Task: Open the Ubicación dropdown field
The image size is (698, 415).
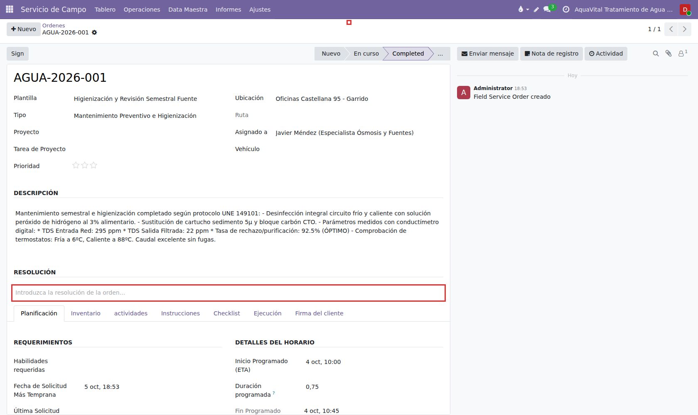Action: tap(359, 99)
